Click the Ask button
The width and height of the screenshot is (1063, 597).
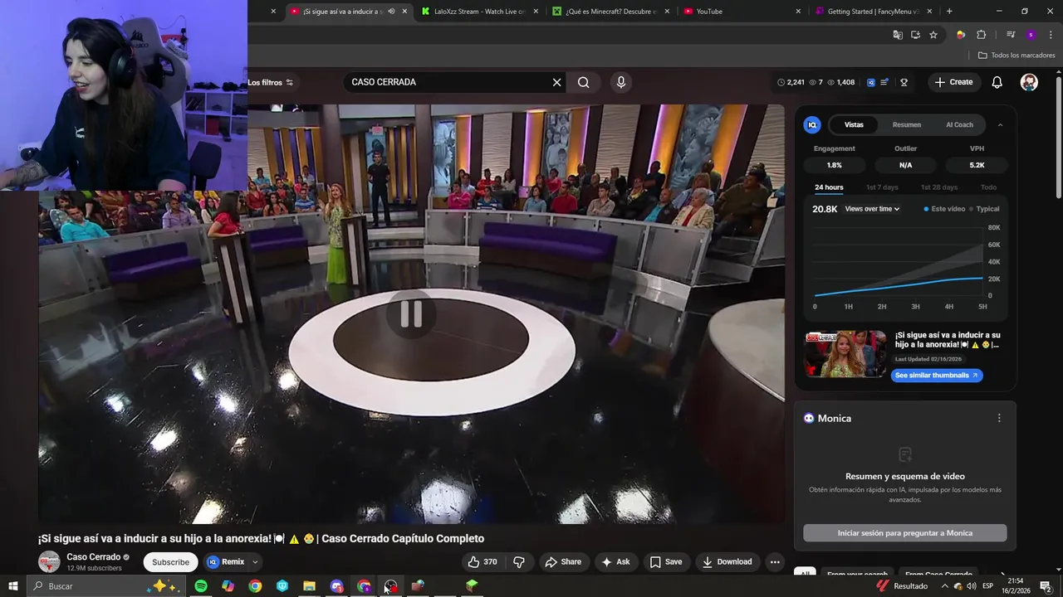click(x=615, y=561)
